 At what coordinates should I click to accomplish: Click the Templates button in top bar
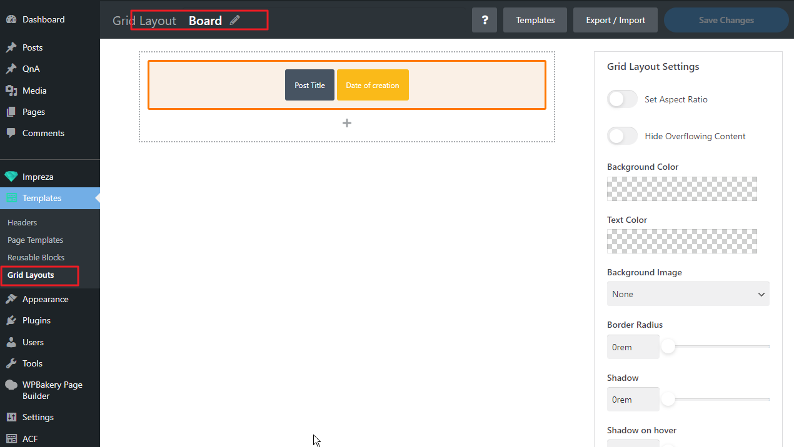pos(535,20)
